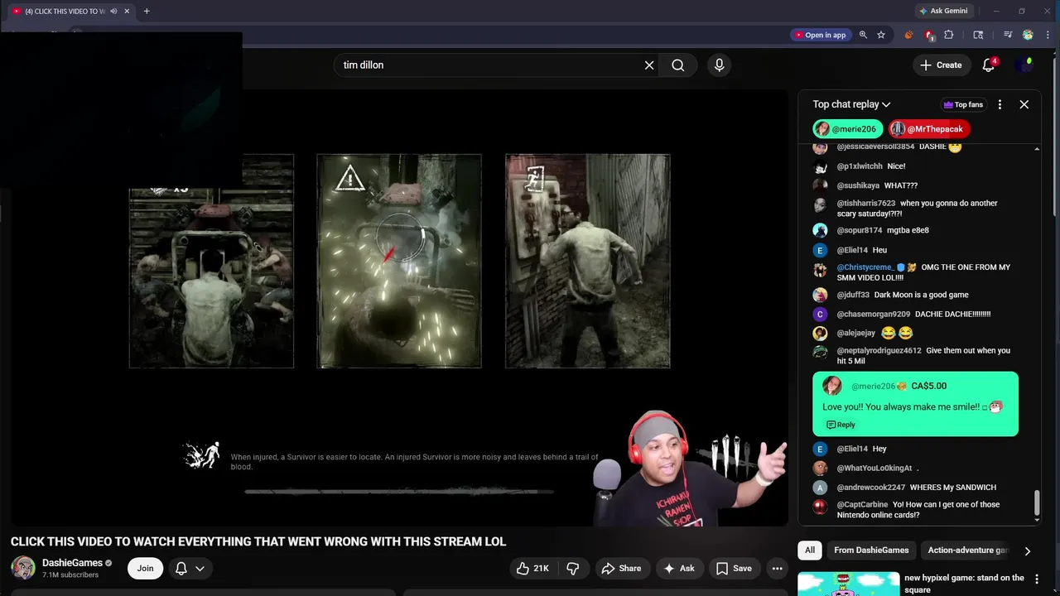The width and height of the screenshot is (1060, 596).
Task: Open DashieGames channel avatar
Action: [x=23, y=568]
